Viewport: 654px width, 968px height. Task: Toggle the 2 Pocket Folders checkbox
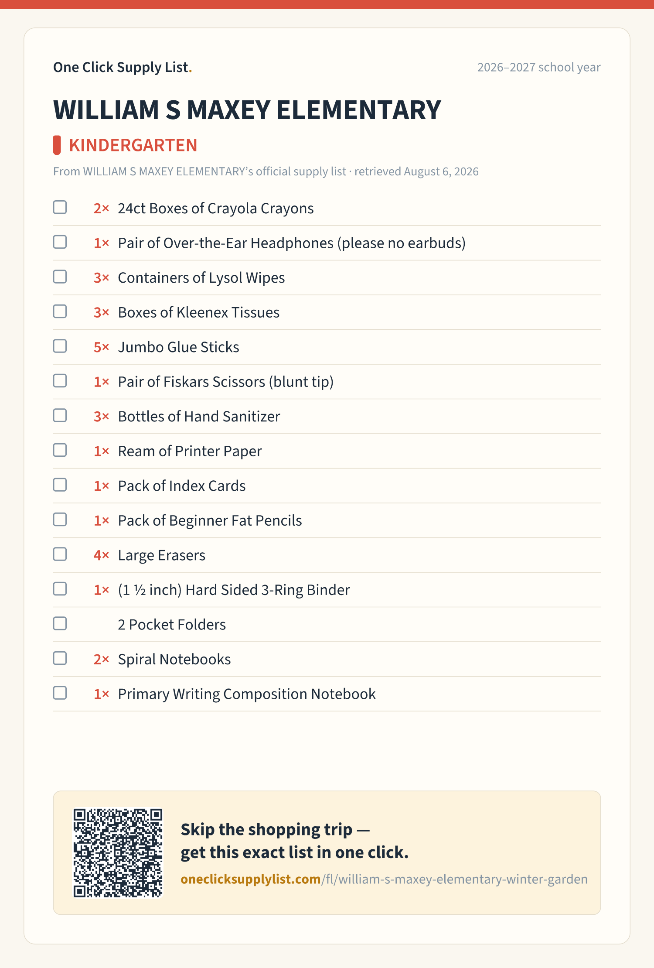coord(60,623)
